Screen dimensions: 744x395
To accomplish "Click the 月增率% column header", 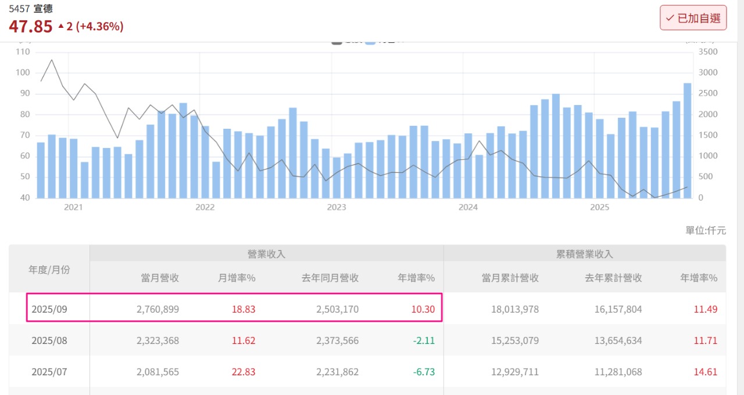I will (x=237, y=278).
